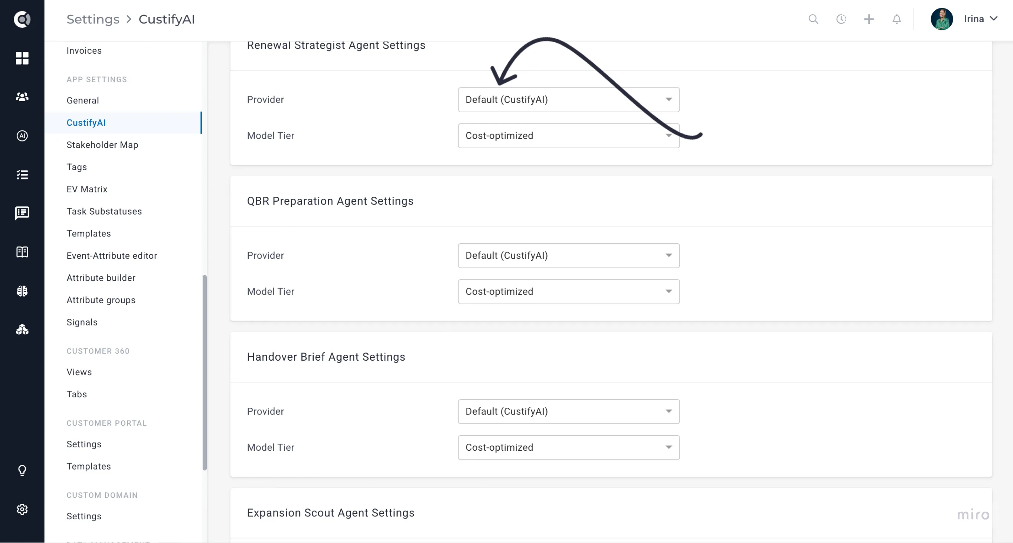Open Attribute groups page
Viewport: 1013px width, 543px height.
(x=101, y=300)
